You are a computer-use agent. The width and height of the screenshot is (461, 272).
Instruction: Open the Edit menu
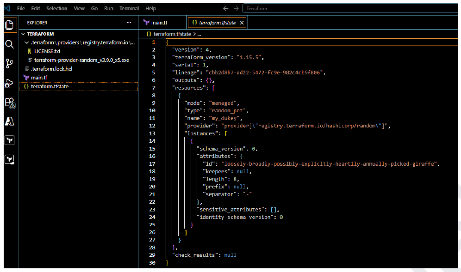pyautogui.click(x=36, y=8)
